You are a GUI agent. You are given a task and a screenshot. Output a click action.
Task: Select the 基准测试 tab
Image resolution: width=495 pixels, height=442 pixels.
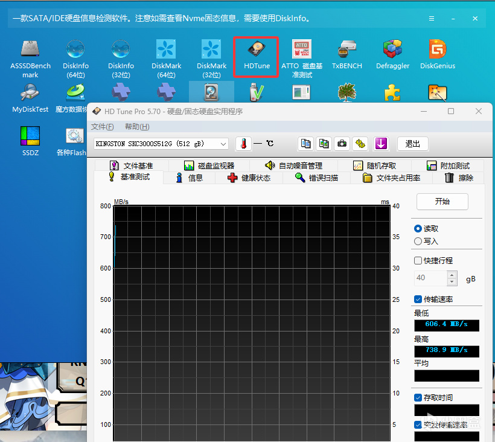pos(129,177)
